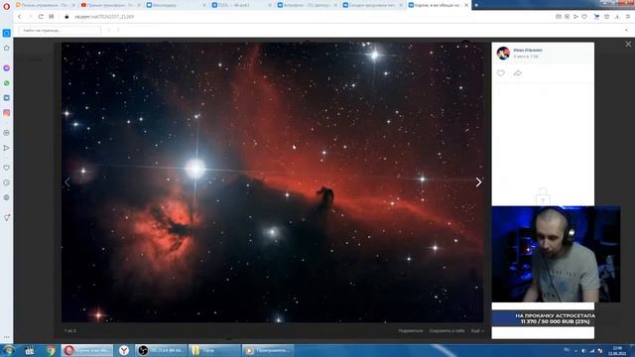Screen dimensions: 635x357
Task: Open the shopping cart toolbar icon
Action: pos(596,17)
